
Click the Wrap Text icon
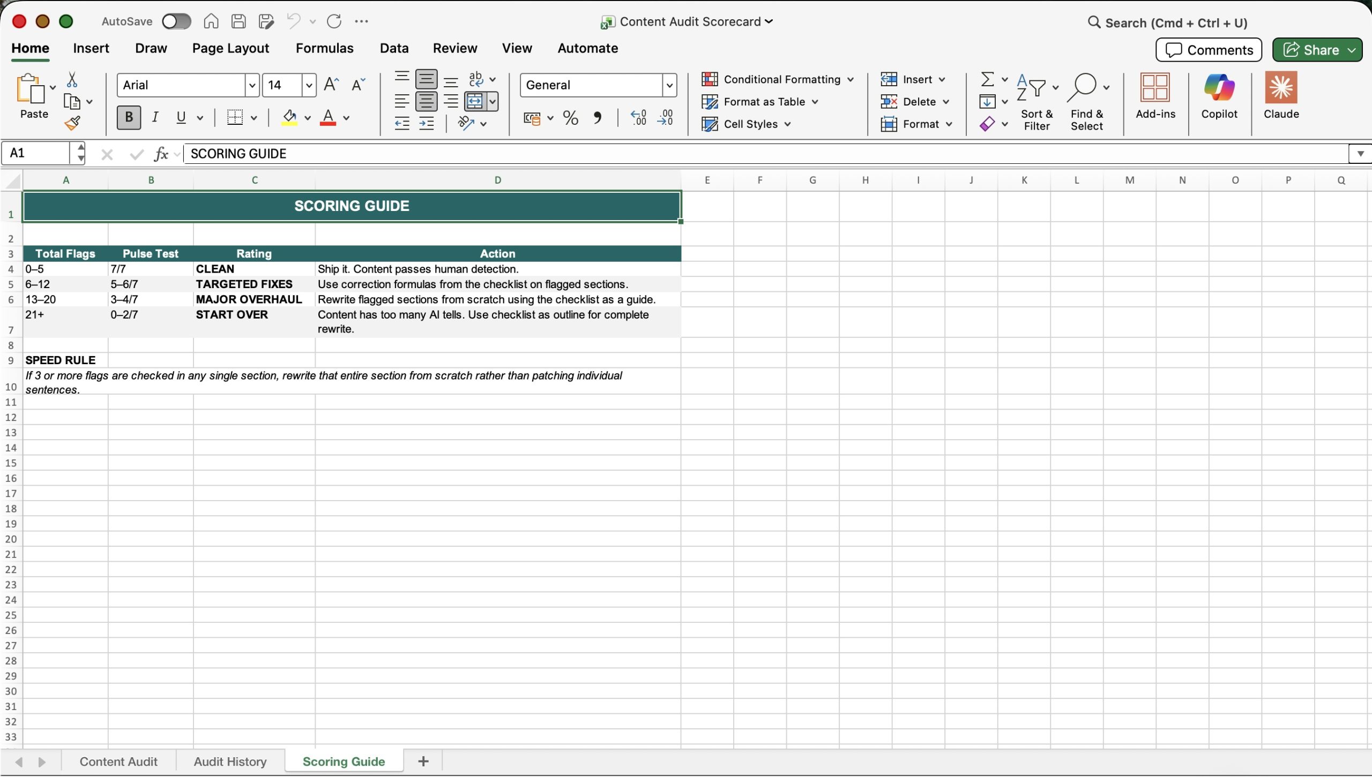point(476,79)
